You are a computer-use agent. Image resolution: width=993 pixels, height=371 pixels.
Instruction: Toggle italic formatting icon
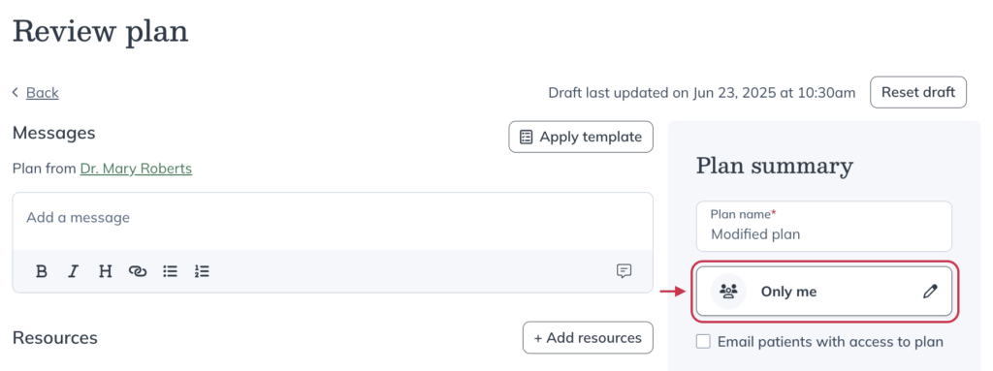pos(74,271)
